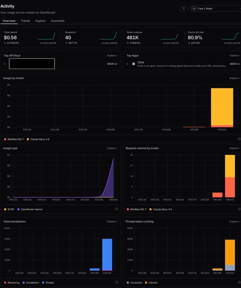Click the 481K tok value in Top API Keys
241x288 pixels.
pyautogui.click(x=112, y=64)
